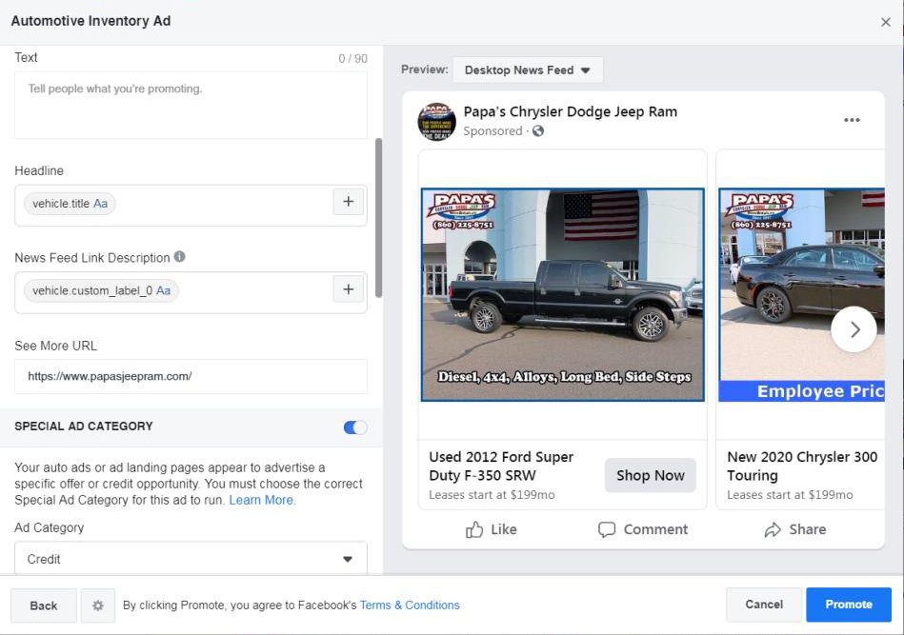Screen dimensions: 904x635
Task: Open Facebook's Terms & Conditions link
Action: (410, 605)
